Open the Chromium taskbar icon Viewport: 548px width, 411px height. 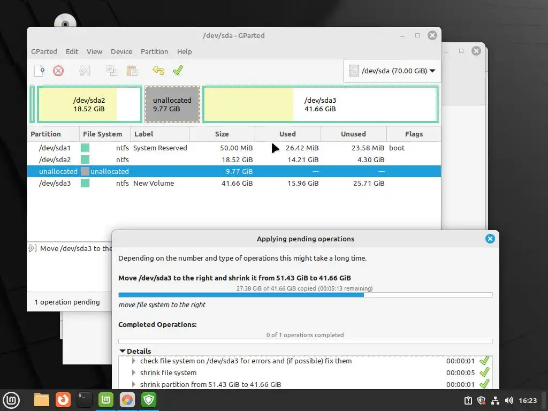[x=127, y=400]
